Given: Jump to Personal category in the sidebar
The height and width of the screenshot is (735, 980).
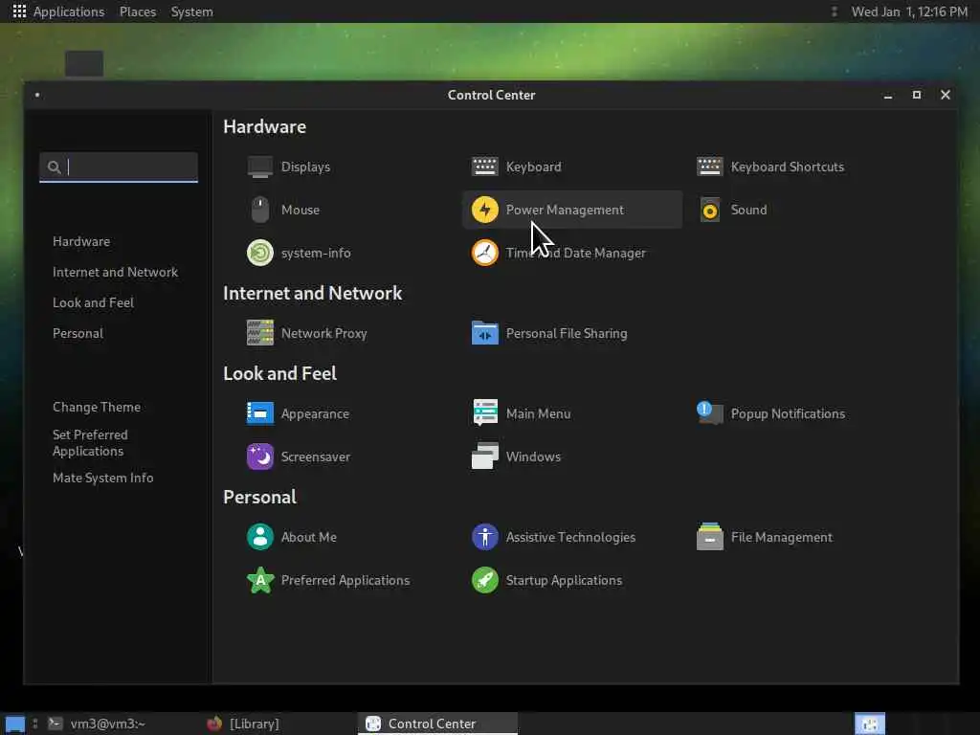Looking at the screenshot, I should click(x=78, y=333).
